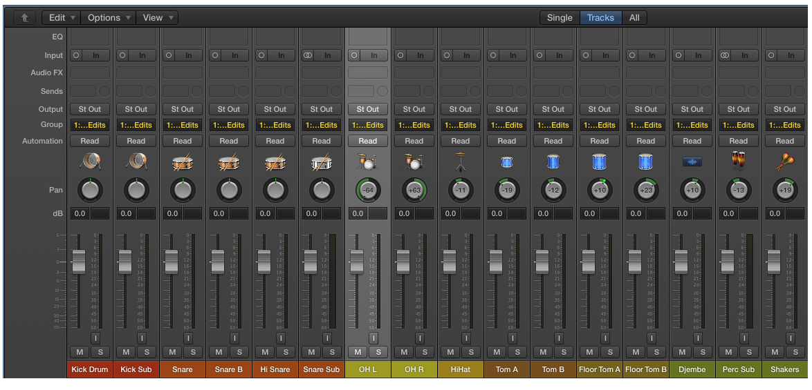Click the Snare Sub track drum icon
Screen dimensions: 812x390
coord(321,162)
